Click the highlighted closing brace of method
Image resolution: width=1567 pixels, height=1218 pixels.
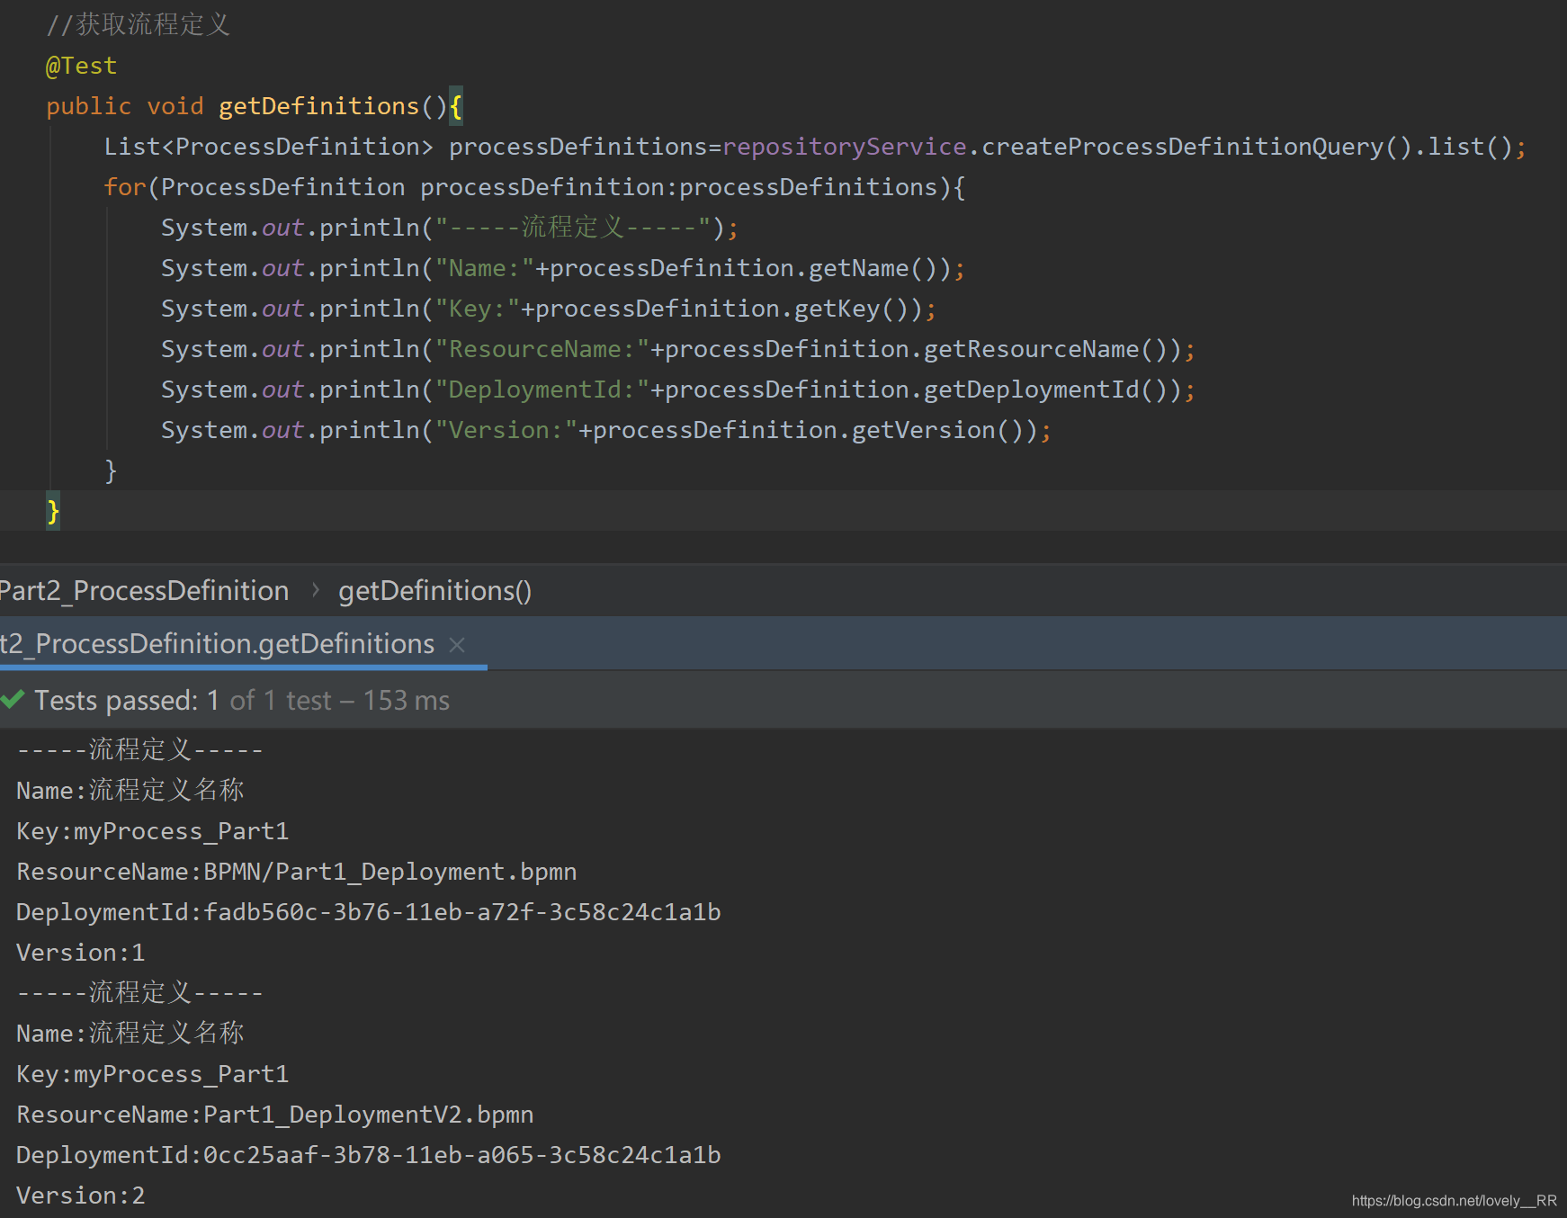(53, 511)
